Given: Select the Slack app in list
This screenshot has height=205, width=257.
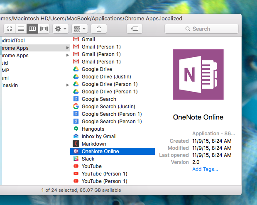Looking at the screenshot, I should coord(88,159).
